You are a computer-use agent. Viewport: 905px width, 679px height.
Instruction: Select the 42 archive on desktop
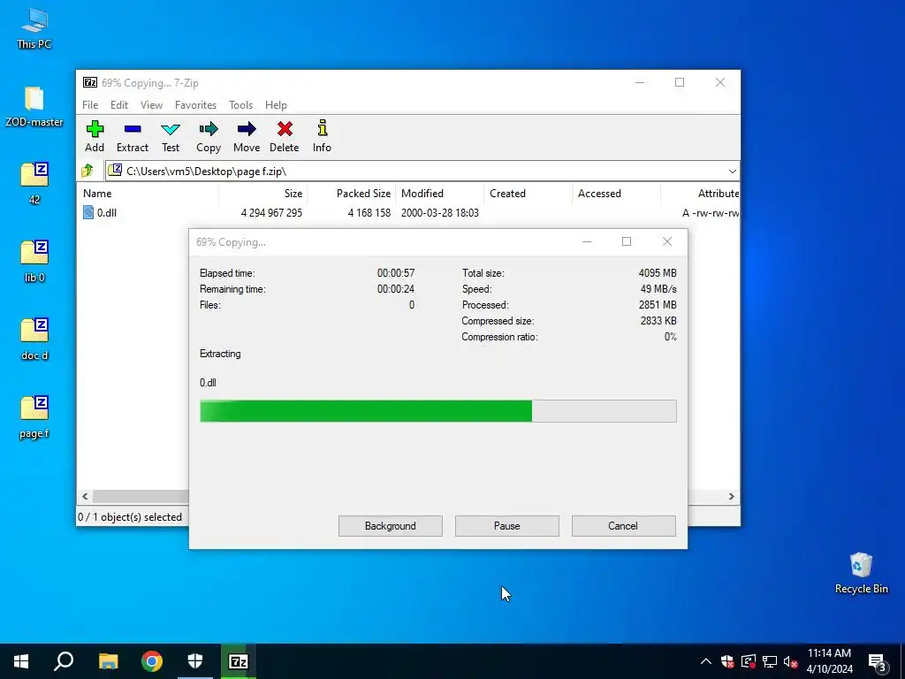click(34, 184)
